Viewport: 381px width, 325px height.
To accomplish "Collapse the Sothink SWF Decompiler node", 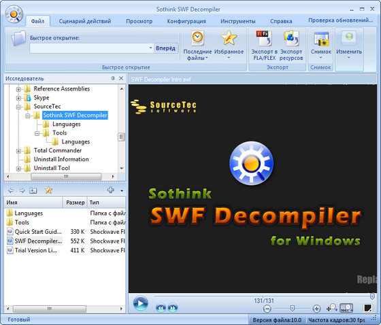I will click(x=28, y=116).
